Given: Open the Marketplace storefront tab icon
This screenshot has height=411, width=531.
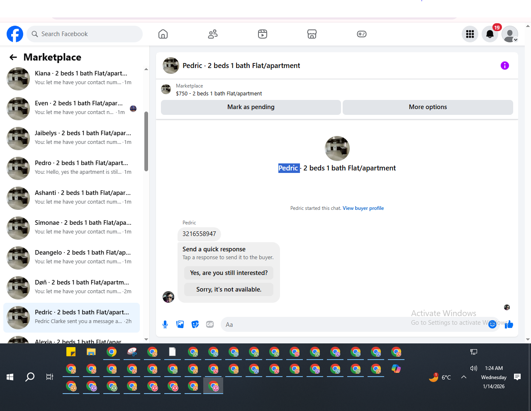Looking at the screenshot, I should [312, 34].
